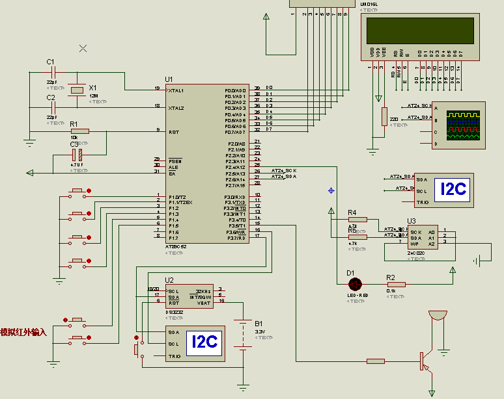Click the red Chinese infrared input label
Image resolution: width=504 pixels, height=399 pixels.
pyautogui.click(x=24, y=332)
